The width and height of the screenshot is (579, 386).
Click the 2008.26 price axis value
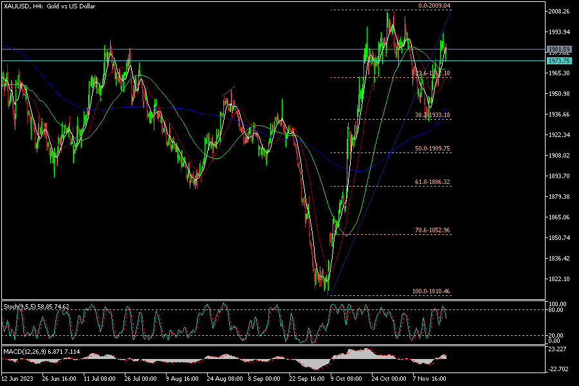click(x=558, y=12)
